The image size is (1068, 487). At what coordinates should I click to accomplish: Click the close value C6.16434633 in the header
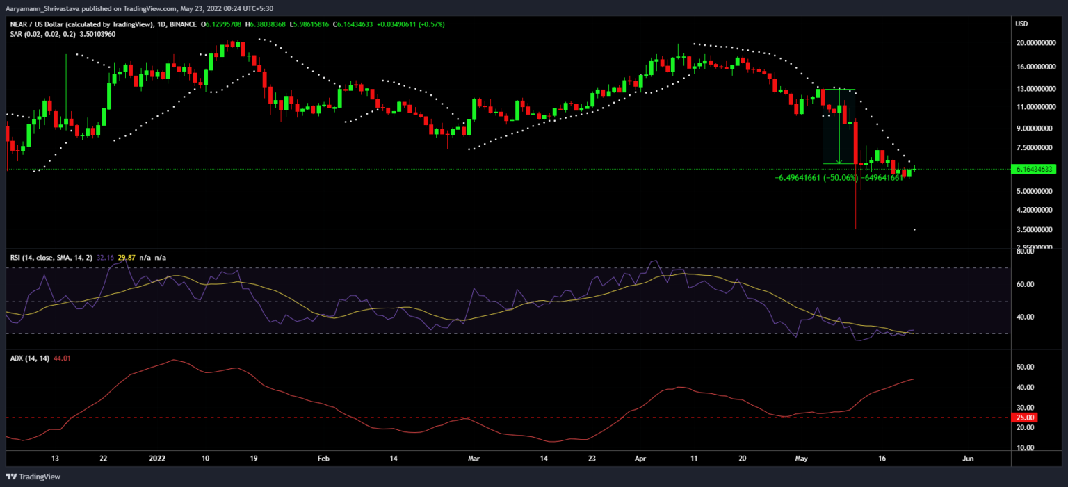(353, 24)
